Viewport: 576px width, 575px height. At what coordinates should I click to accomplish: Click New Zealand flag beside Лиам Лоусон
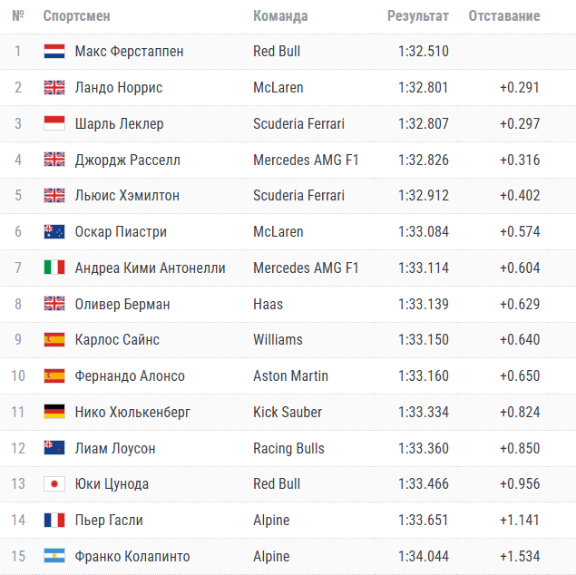(54, 448)
